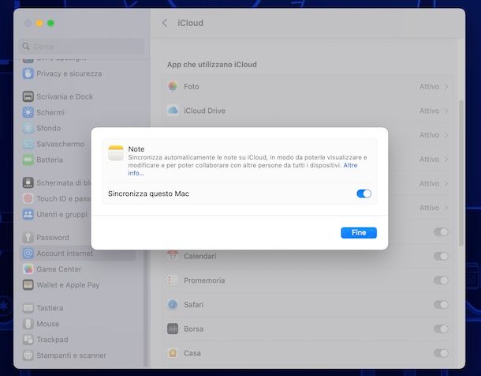Toggle the Casa switch

tap(441, 353)
